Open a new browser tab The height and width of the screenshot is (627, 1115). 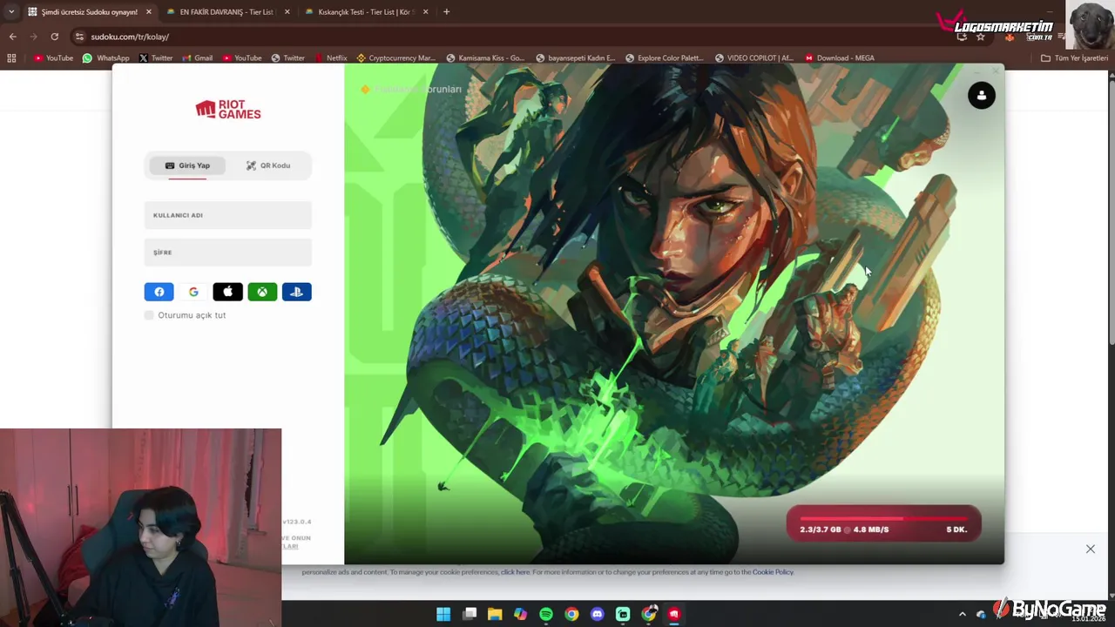[446, 12]
